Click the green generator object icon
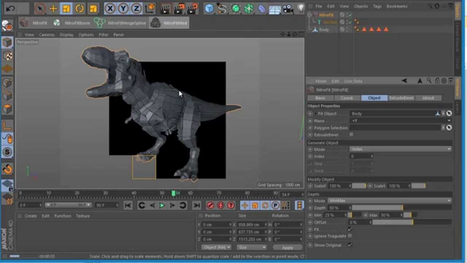The height and width of the screenshot is (263, 467). tap(236, 8)
